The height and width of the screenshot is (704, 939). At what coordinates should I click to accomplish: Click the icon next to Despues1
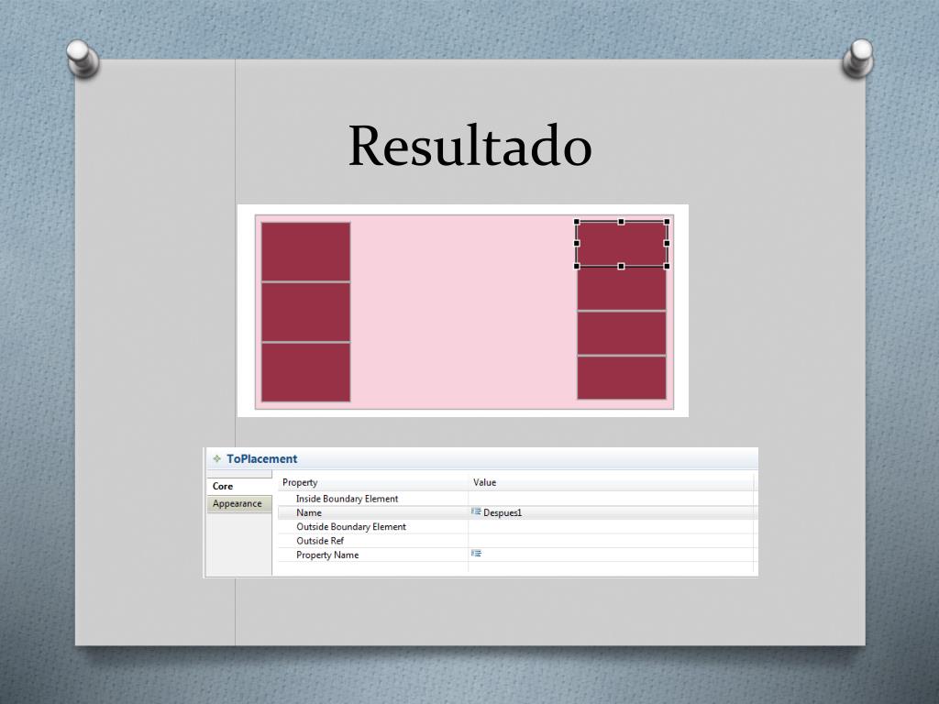[x=476, y=511]
